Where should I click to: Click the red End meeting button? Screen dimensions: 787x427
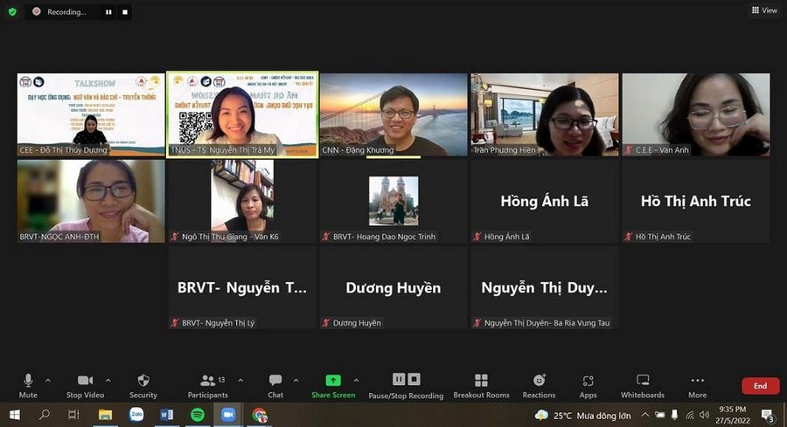point(760,386)
